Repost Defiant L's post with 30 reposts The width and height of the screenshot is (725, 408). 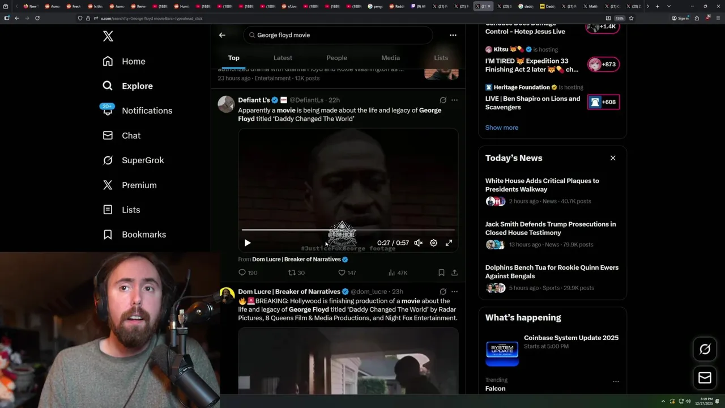tap(296, 273)
